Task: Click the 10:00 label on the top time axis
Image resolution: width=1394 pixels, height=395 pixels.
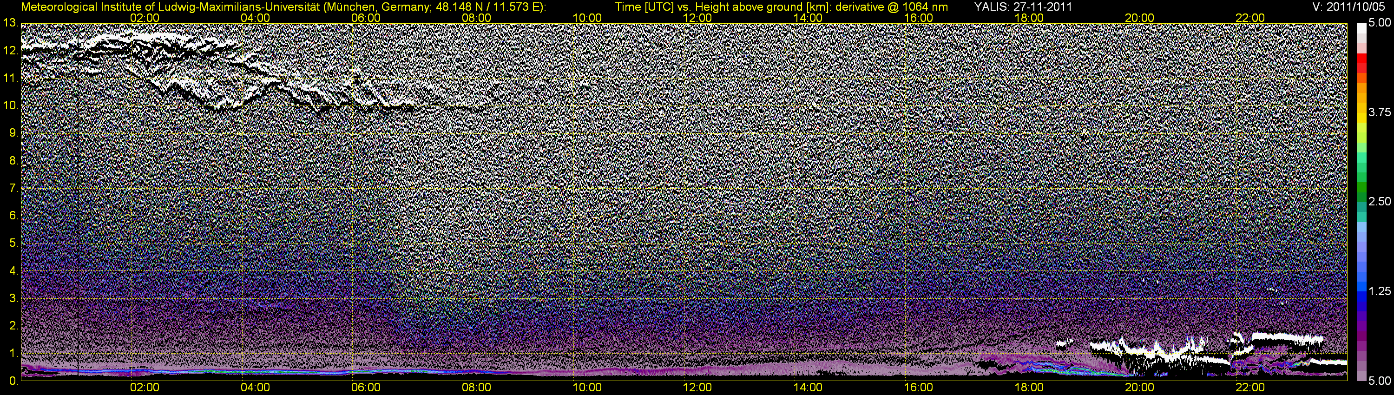Action: 587,18
